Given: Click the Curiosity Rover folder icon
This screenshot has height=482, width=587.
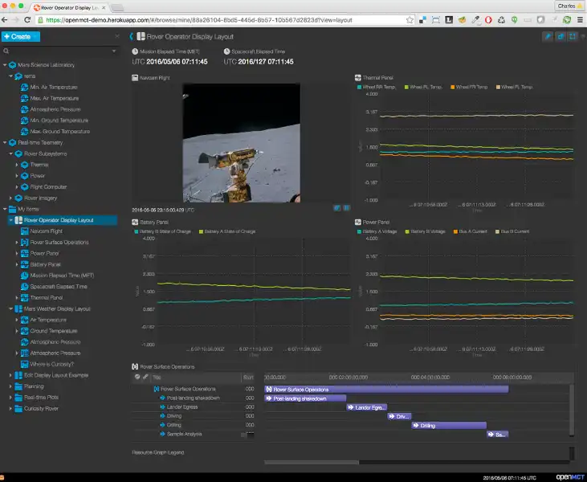Looking at the screenshot, I should point(18,408).
